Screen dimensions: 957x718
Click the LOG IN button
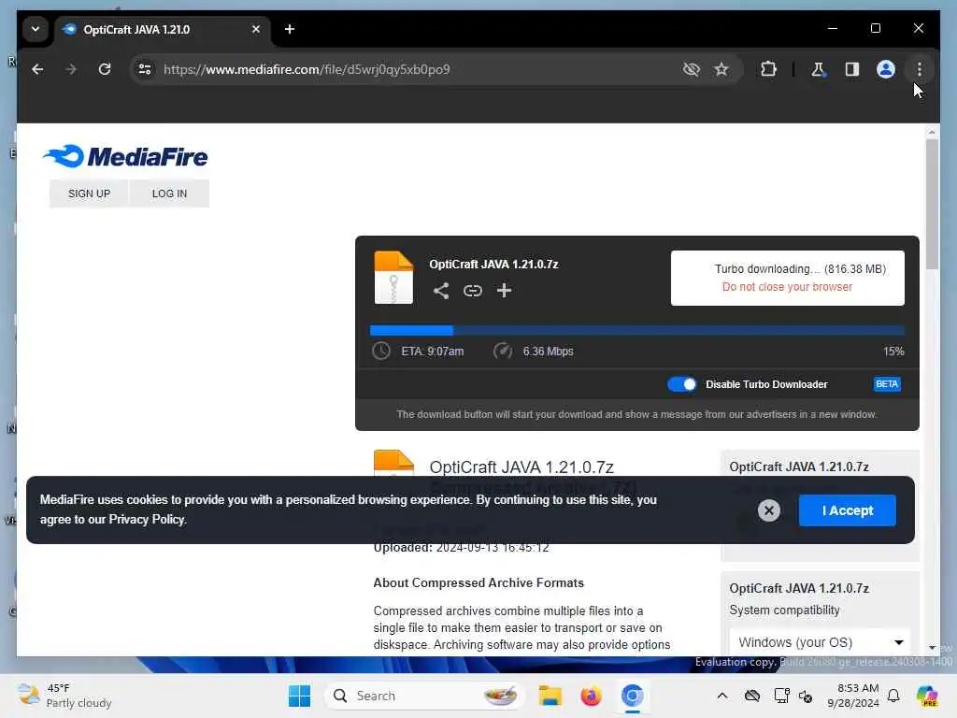170,194
